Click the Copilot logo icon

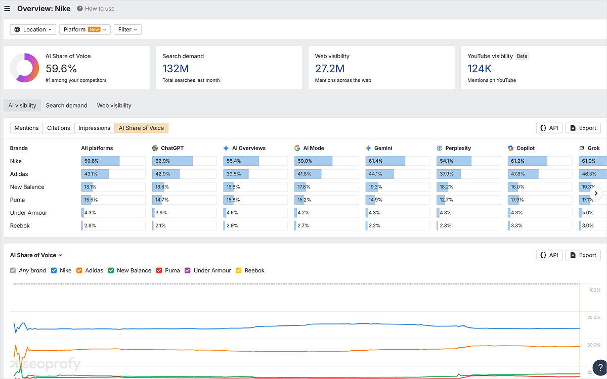(x=511, y=148)
